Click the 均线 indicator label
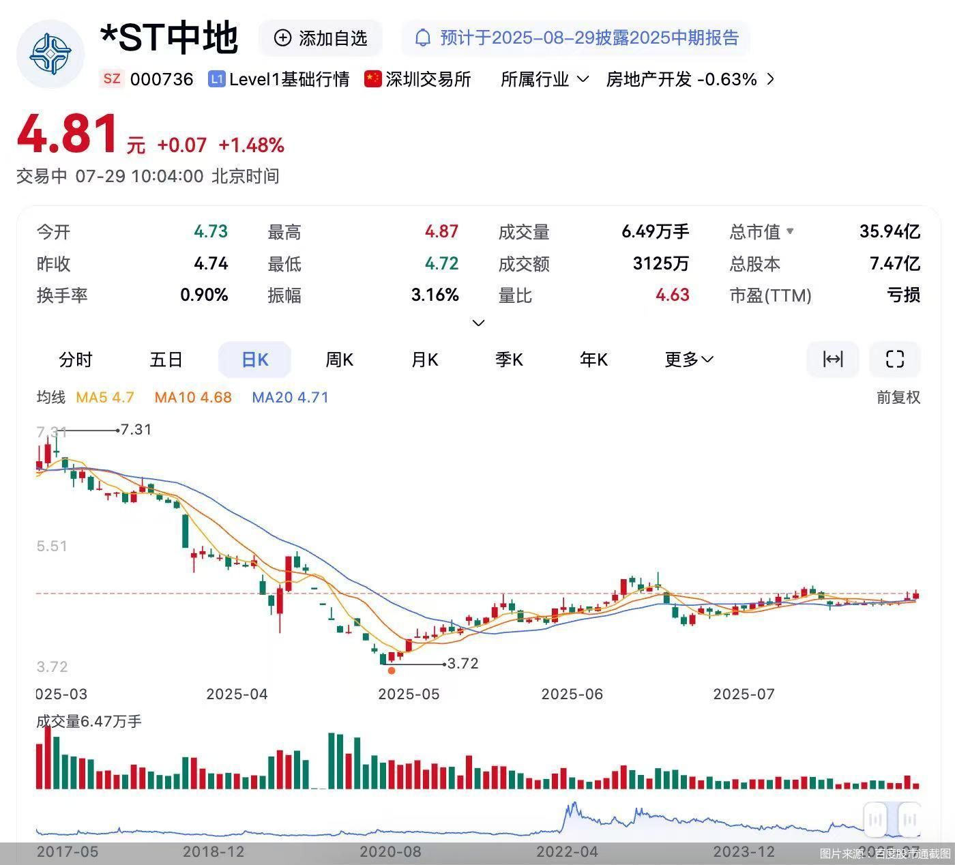The width and height of the screenshot is (955, 865). [x=50, y=397]
